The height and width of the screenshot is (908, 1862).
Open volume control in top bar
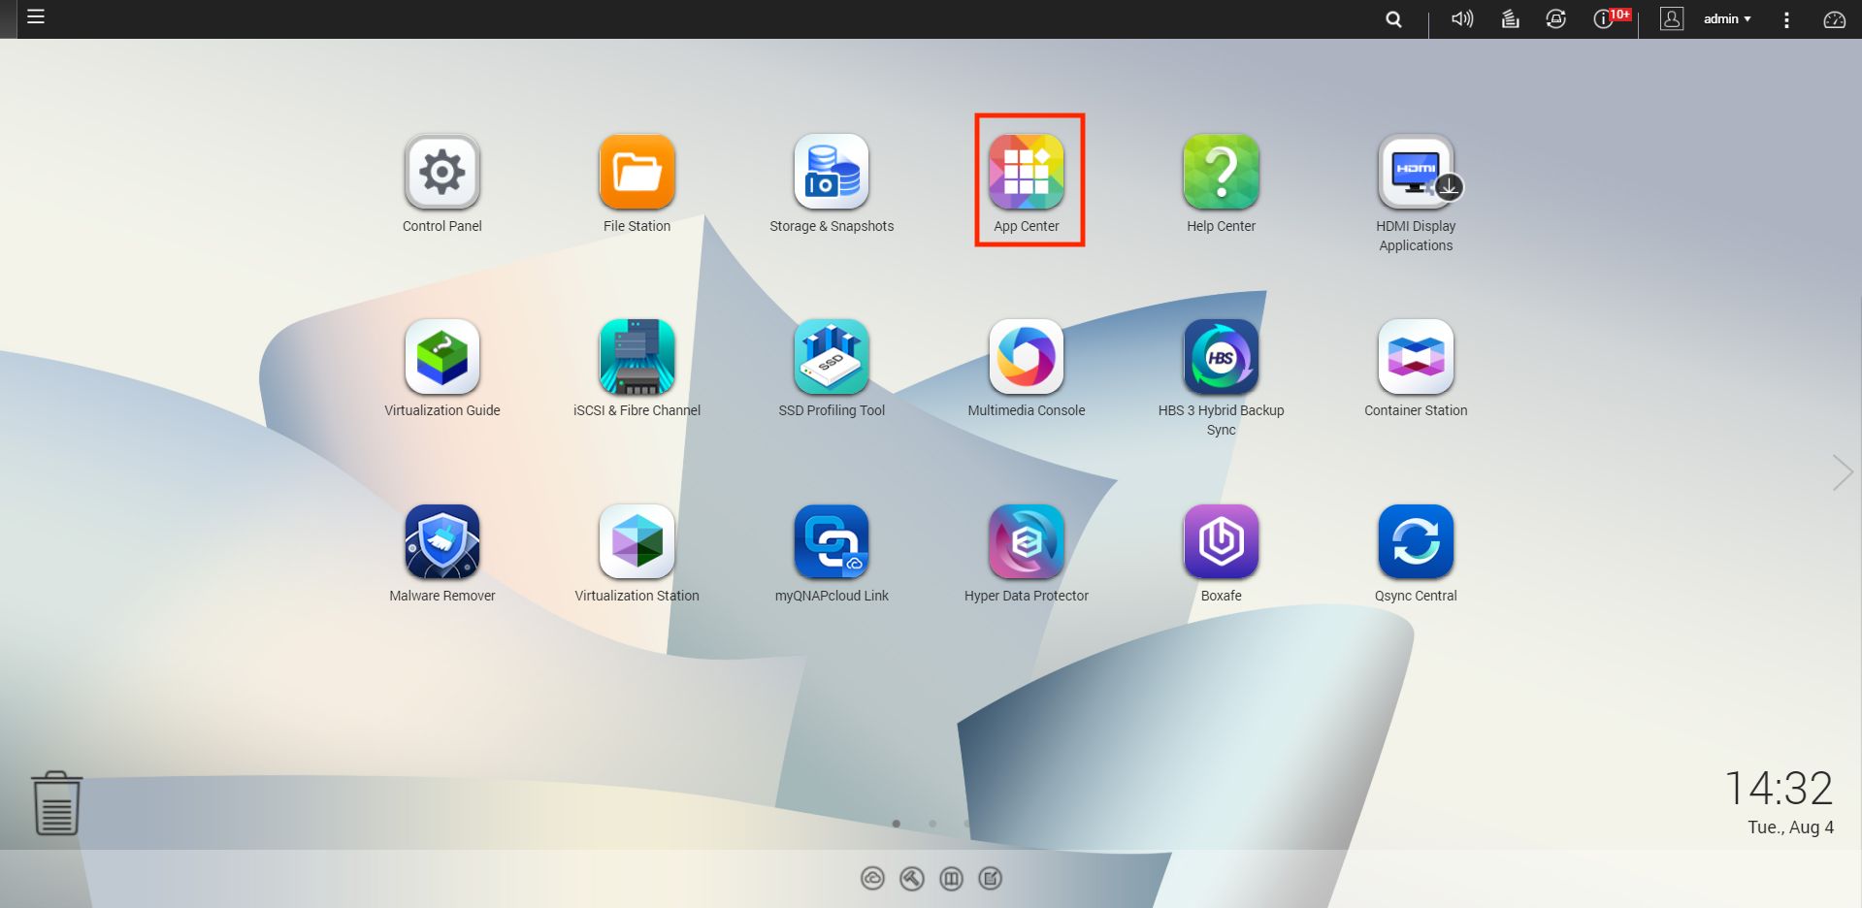1461,19
